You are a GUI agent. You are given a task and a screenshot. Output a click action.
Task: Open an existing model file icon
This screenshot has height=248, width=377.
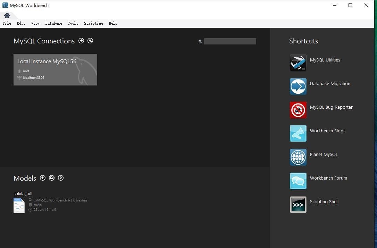coord(52,178)
